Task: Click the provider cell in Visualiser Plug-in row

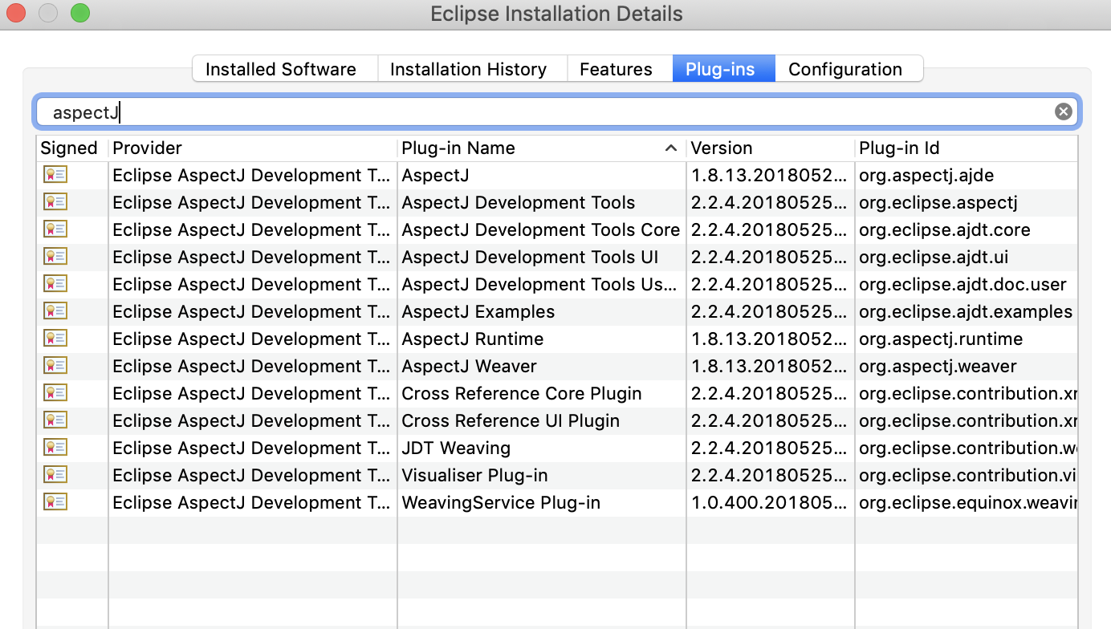Action: 251,476
